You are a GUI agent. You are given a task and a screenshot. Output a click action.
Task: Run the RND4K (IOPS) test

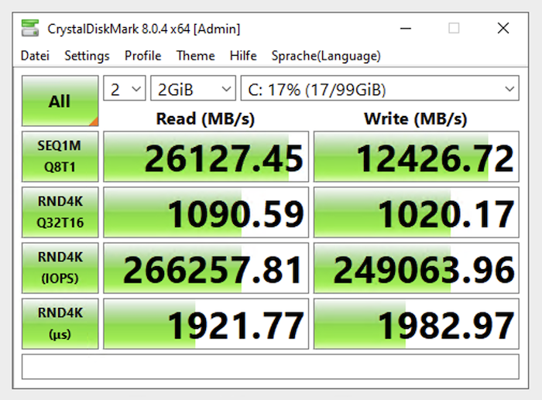tap(60, 268)
